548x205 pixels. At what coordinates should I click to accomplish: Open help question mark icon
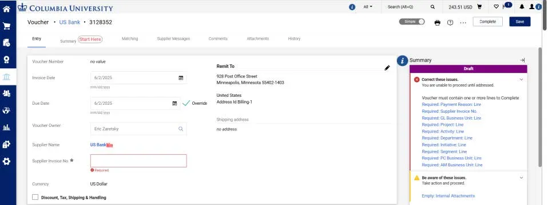click(x=450, y=23)
